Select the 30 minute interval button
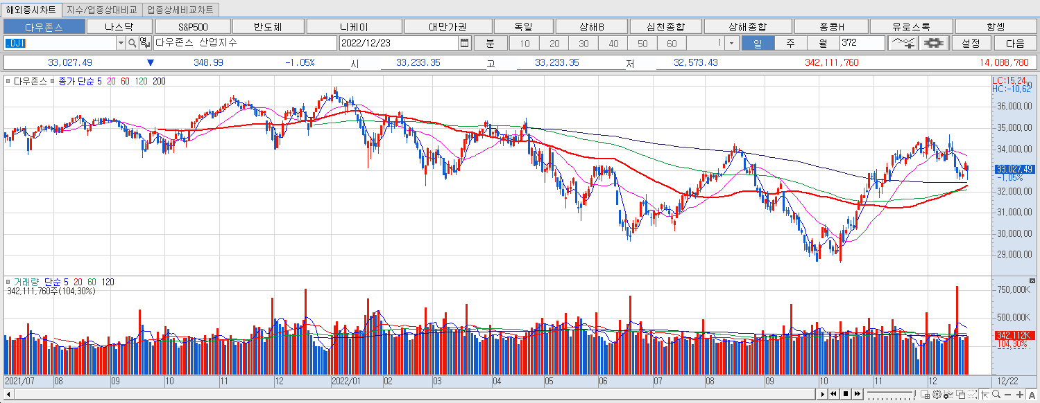 [x=583, y=43]
